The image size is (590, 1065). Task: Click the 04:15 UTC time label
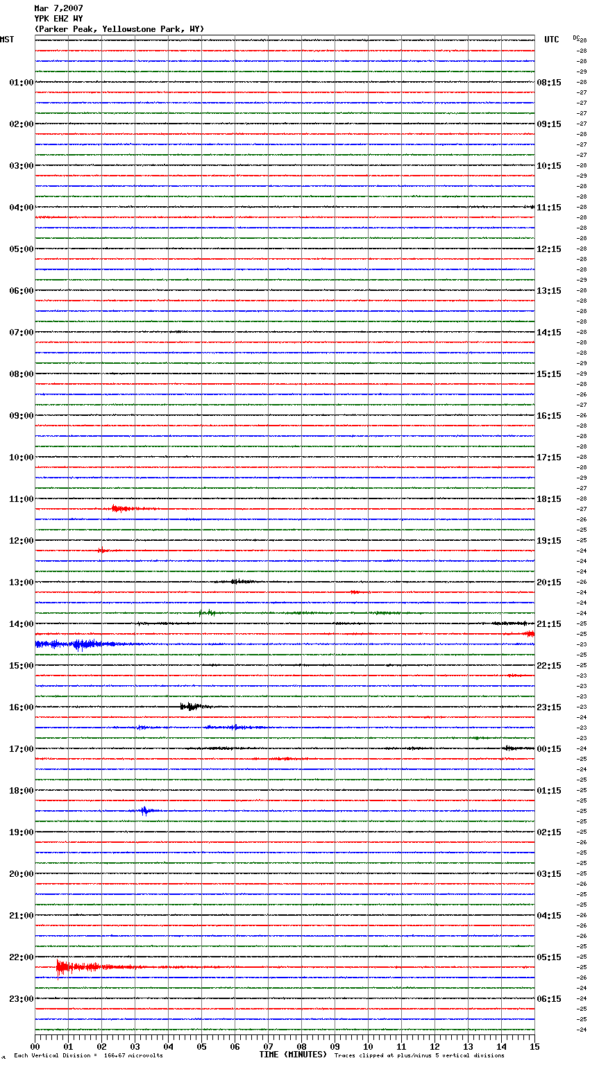click(549, 916)
